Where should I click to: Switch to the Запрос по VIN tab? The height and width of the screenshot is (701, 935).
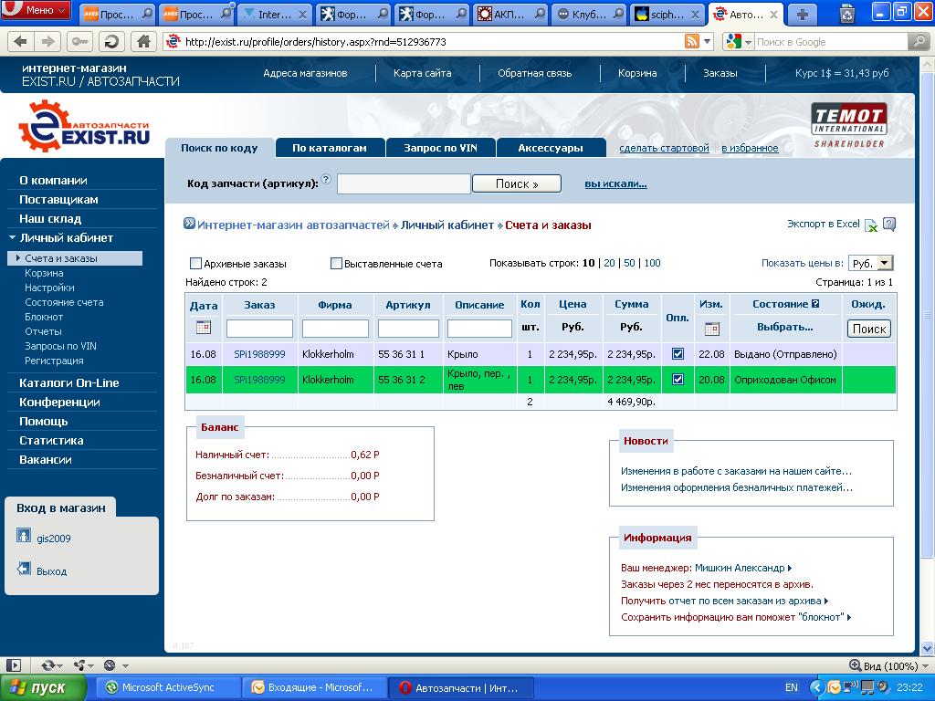click(x=440, y=148)
